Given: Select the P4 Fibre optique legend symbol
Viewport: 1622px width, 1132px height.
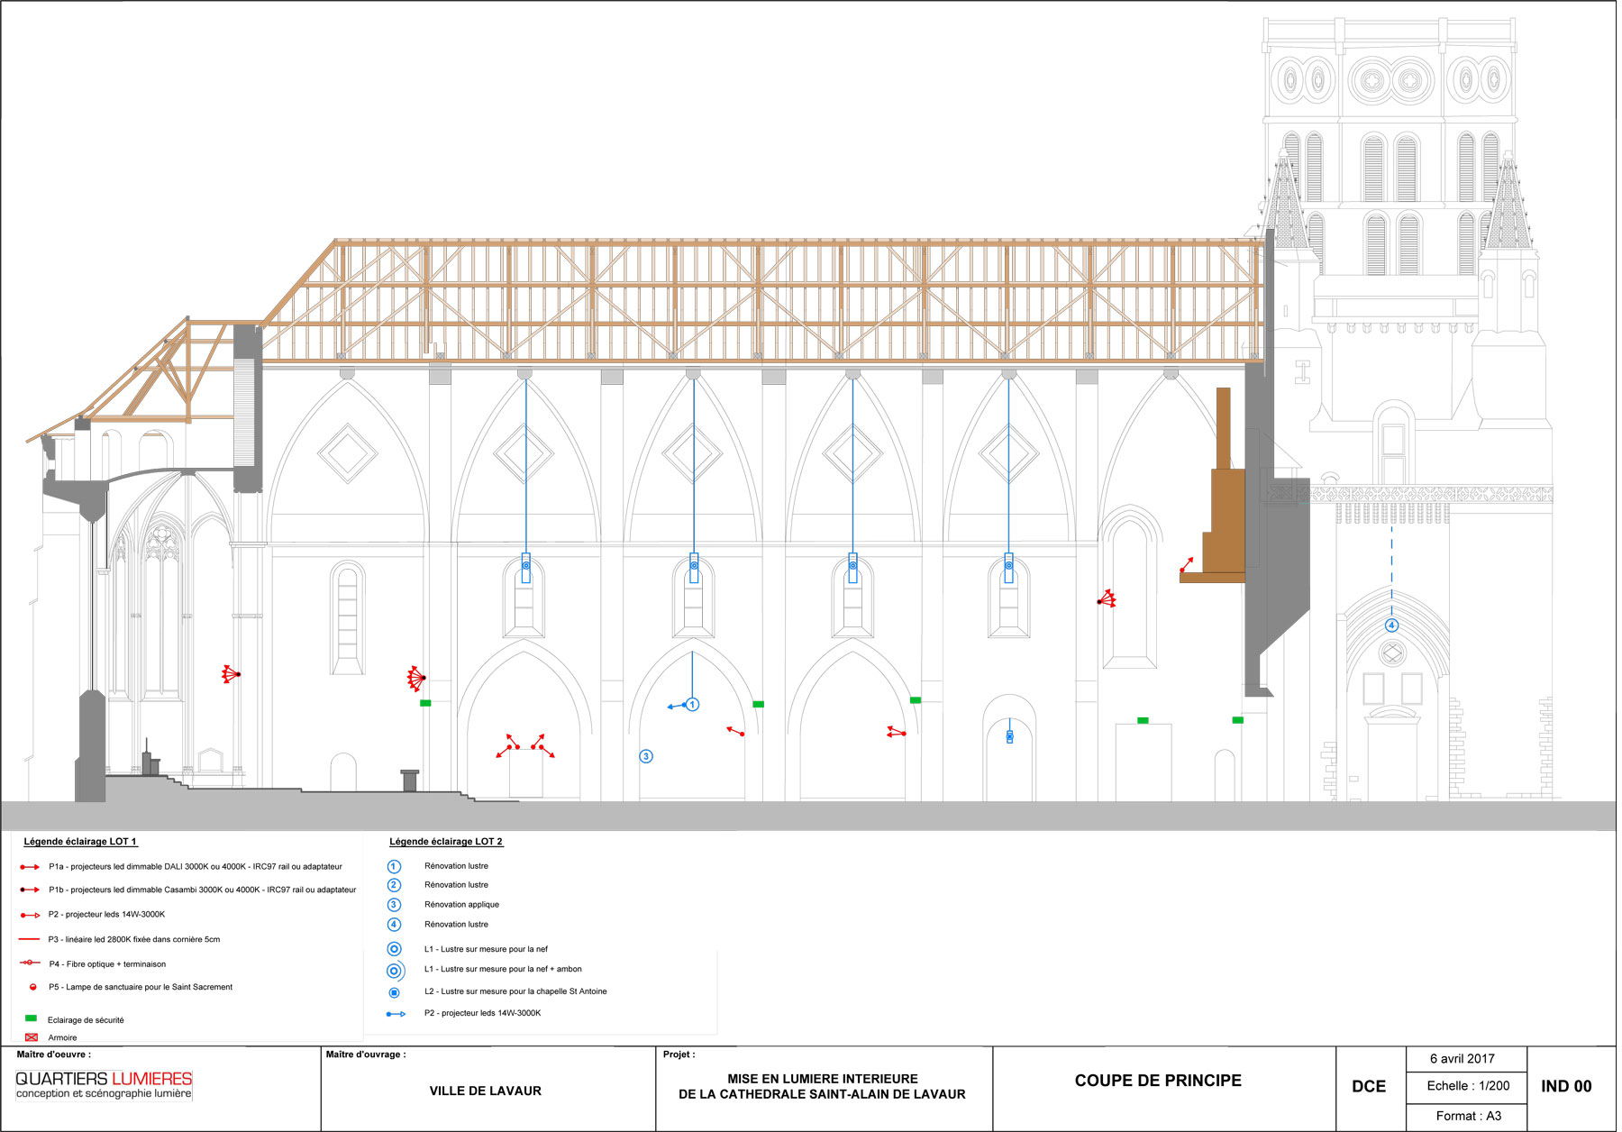Looking at the screenshot, I should (30, 963).
